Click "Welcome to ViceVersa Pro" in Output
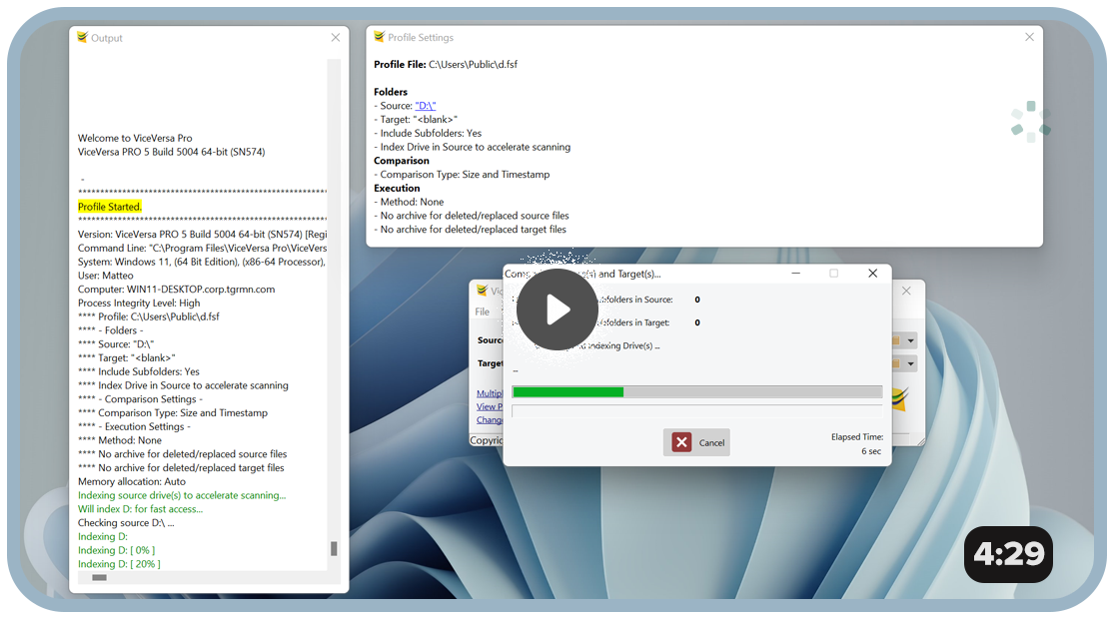The image size is (1115, 619). pos(135,139)
